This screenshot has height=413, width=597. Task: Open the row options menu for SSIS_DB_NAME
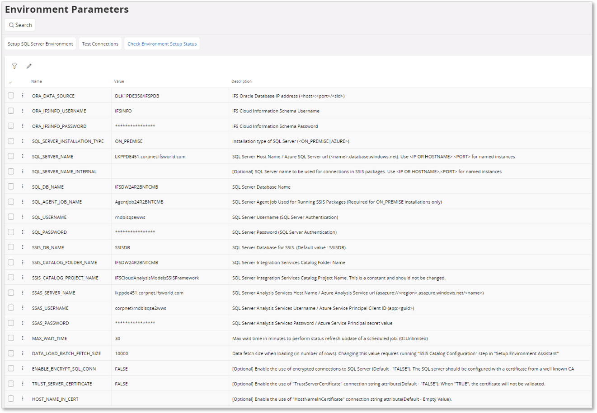click(23, 247)
